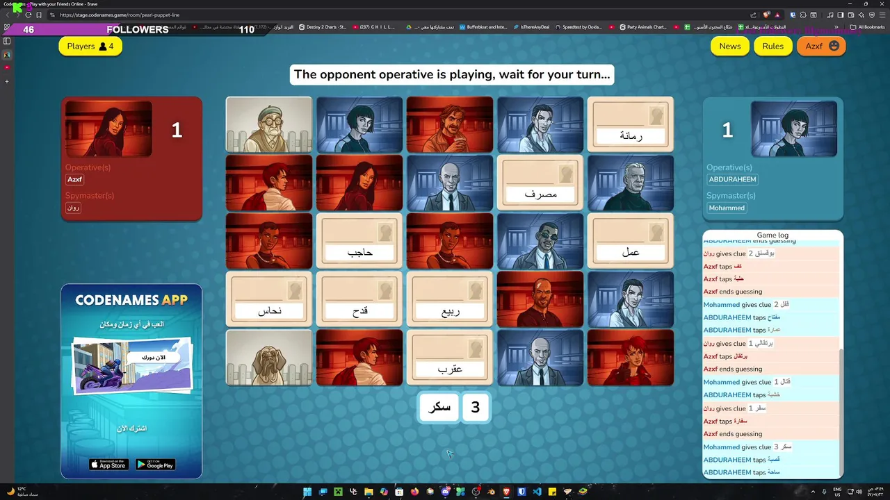
Task: Open Discord from the taskbar
Action: coord(445,492)
